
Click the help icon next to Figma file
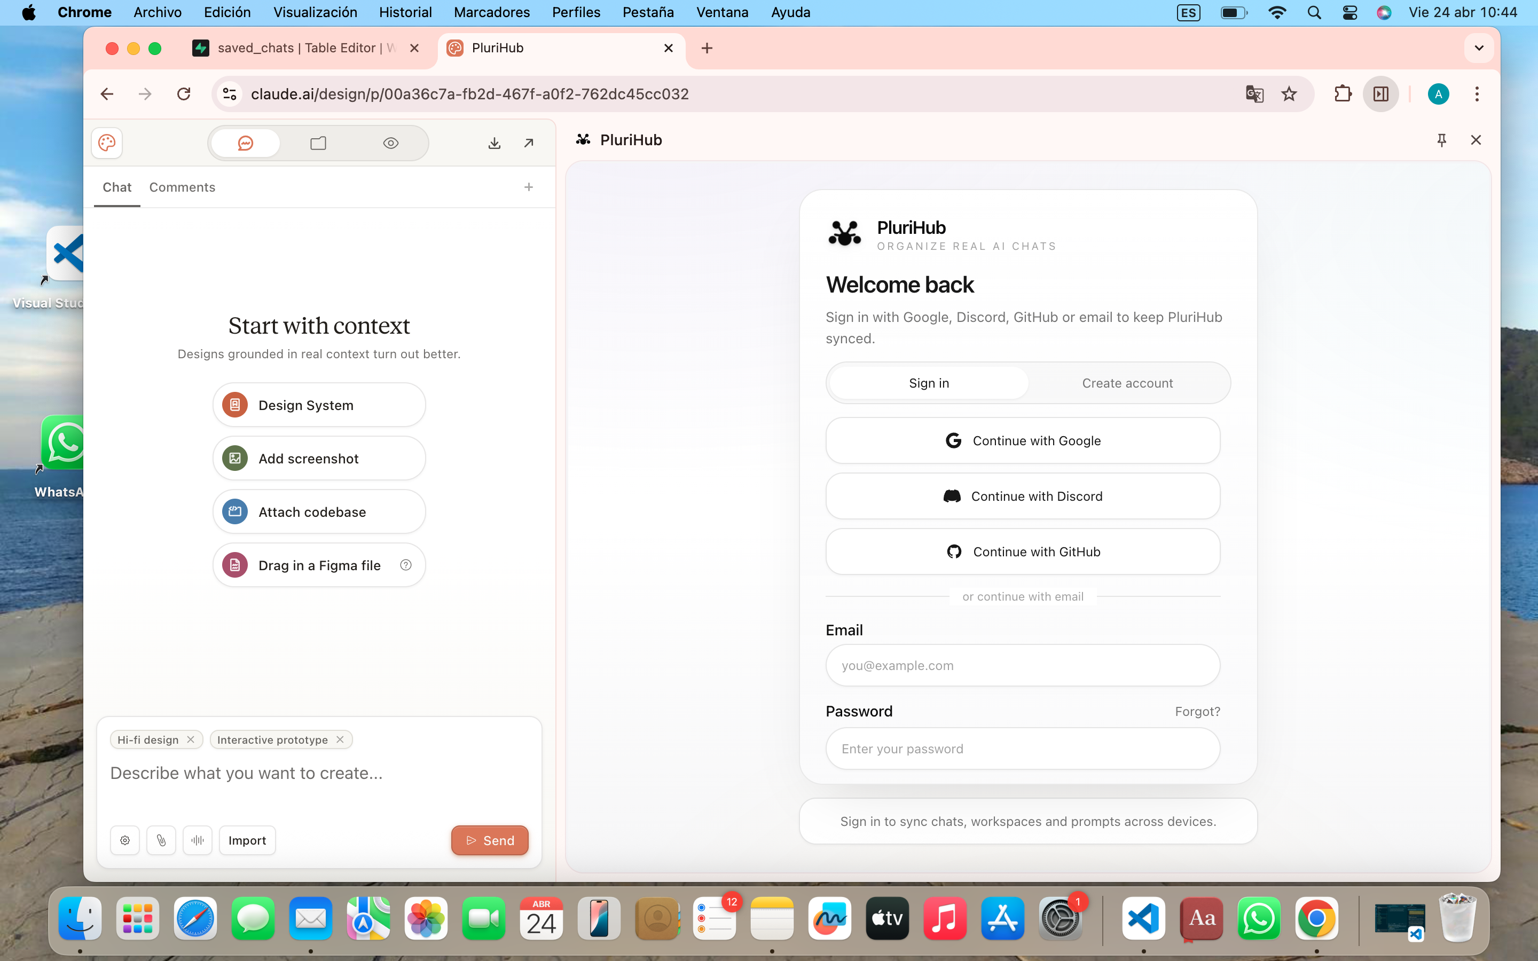pyautogui.click(x=406, y=565)
